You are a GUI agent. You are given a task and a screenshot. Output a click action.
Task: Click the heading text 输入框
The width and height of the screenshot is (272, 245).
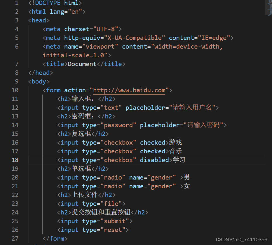(81, 99)
